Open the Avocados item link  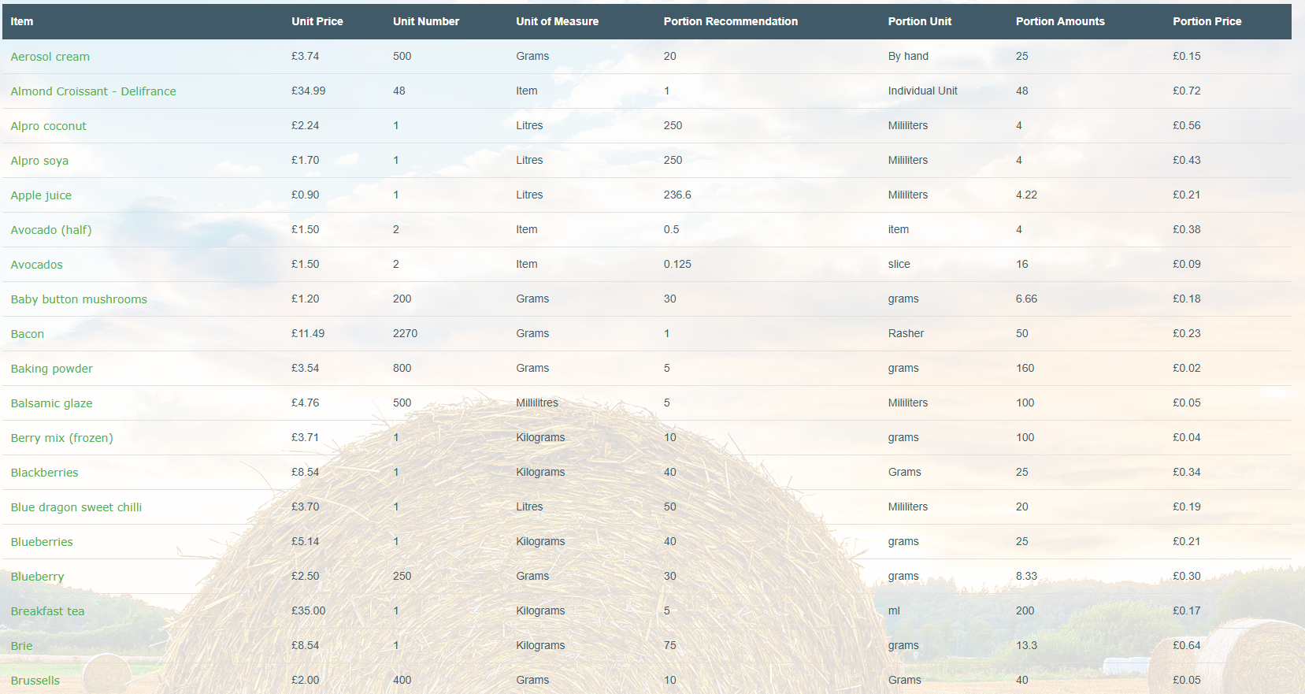click(36, 265)
